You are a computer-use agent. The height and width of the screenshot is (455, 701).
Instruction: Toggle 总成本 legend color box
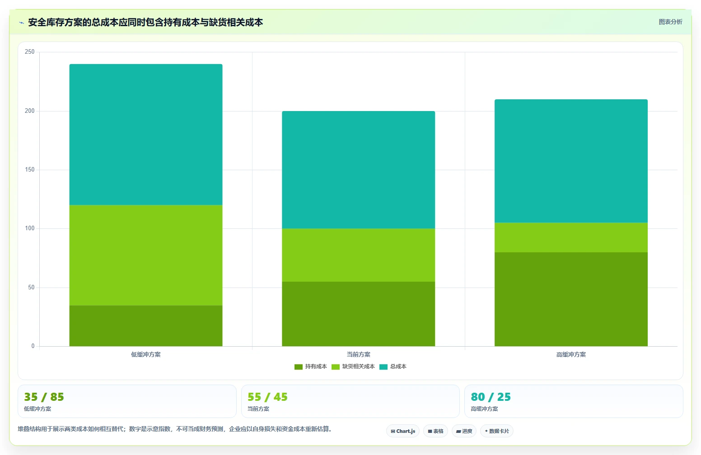click(x=383, y=367)
